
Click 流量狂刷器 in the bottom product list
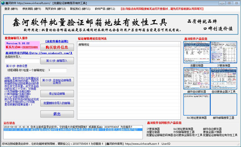153,132
